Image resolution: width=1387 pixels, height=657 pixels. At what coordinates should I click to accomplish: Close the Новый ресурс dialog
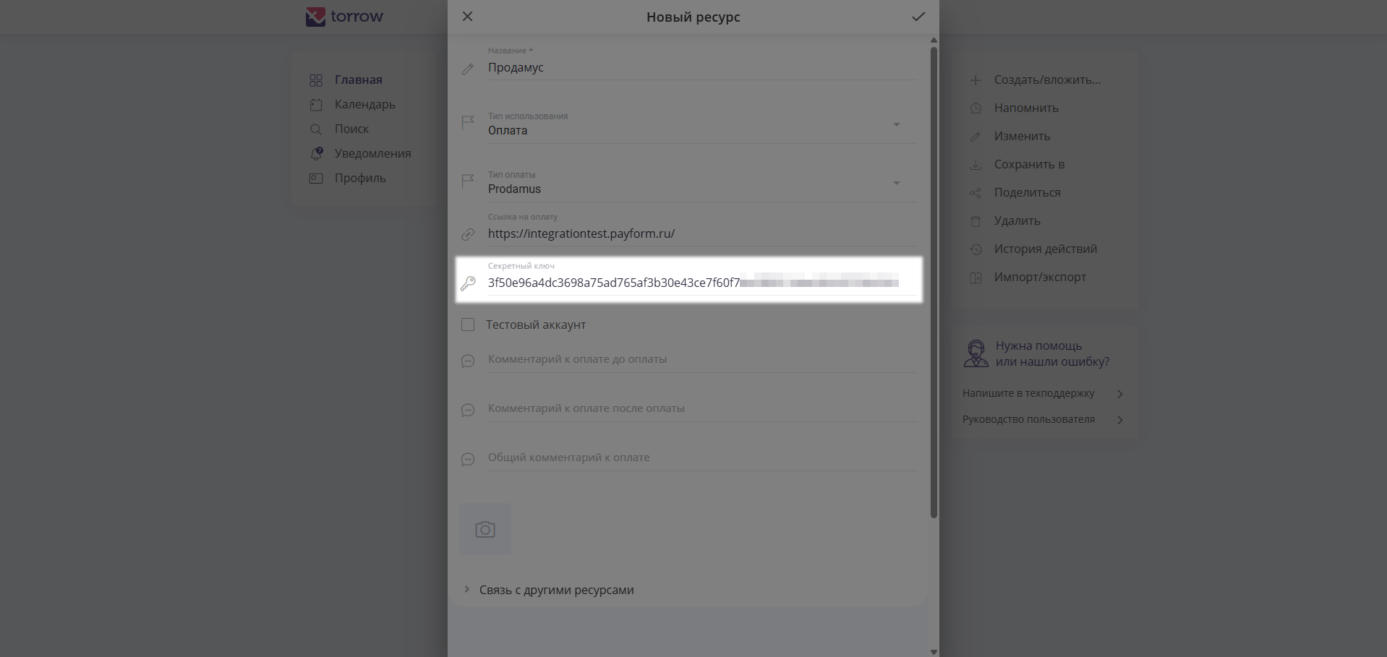[x=468, y=17]
